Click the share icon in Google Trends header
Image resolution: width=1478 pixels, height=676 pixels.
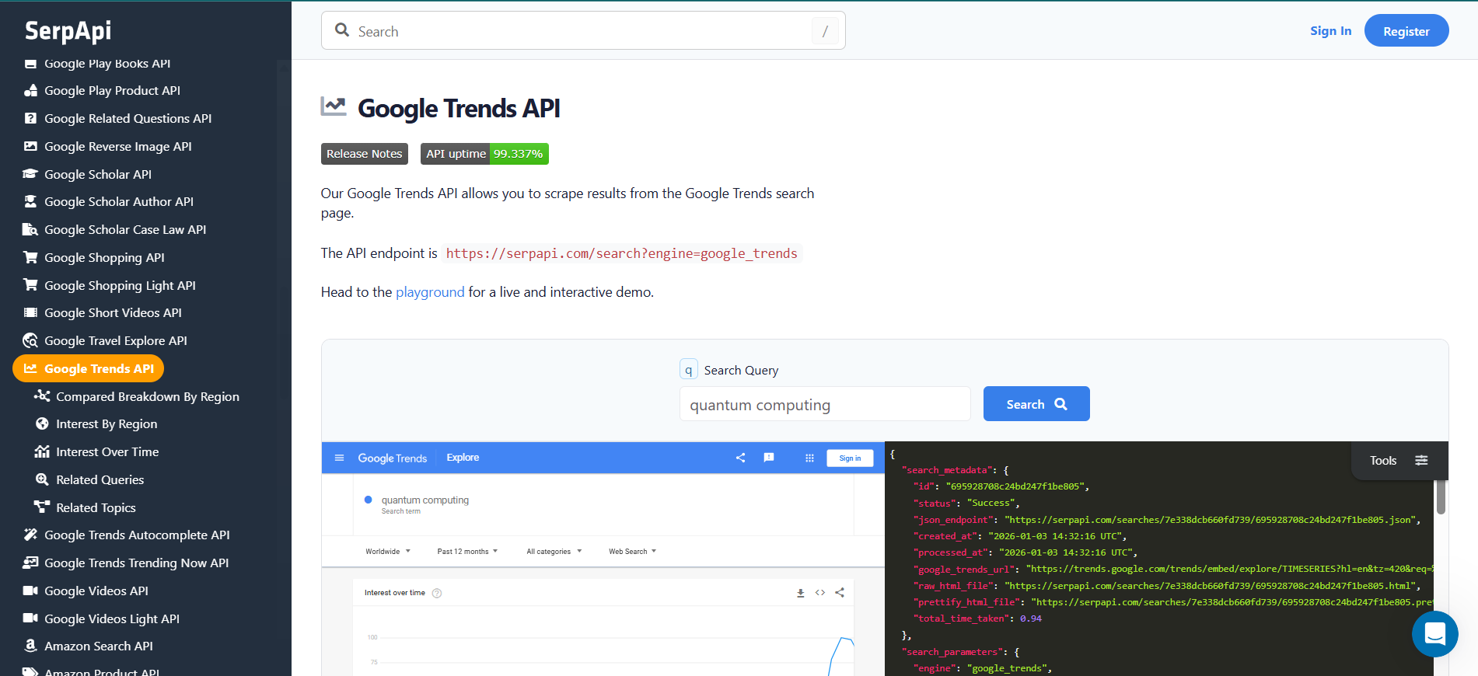tap(740, 458)
